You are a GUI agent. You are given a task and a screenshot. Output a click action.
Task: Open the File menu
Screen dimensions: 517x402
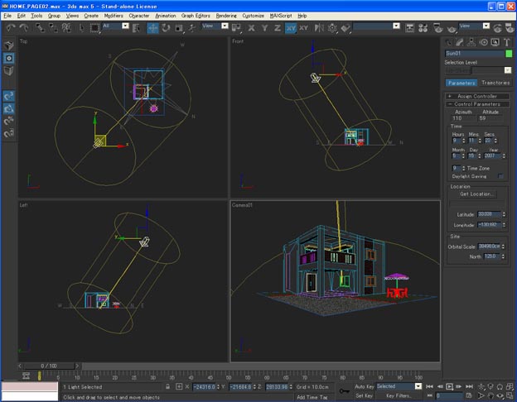[7, 16]
